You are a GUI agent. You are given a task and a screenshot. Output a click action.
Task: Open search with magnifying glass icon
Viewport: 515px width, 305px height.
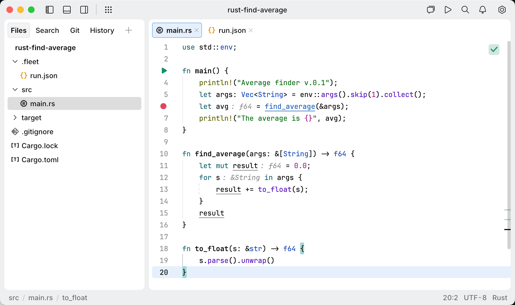465,10
